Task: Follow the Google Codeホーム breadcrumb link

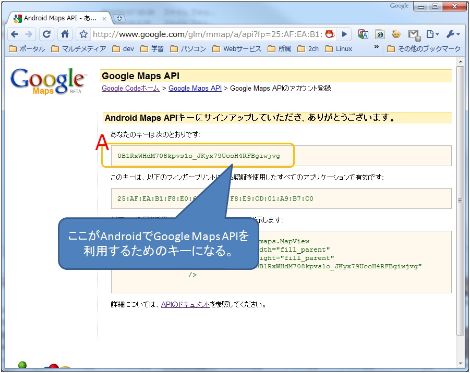Action: [131, 89]
